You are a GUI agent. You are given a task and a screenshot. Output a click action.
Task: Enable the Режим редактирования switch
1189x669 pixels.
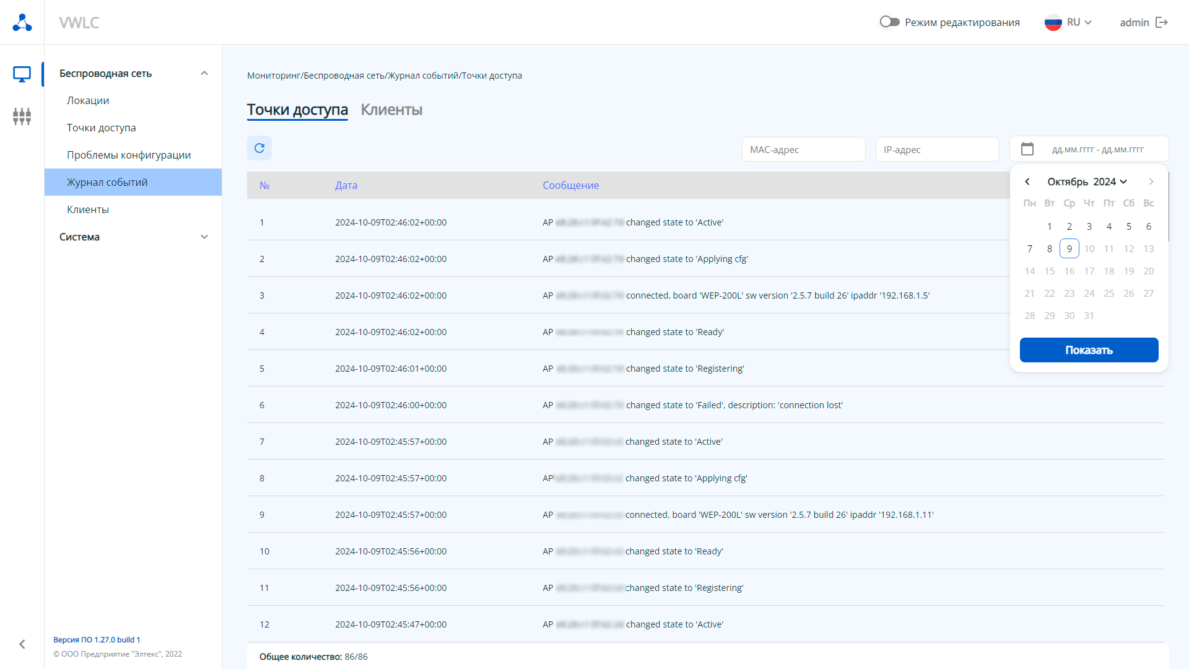tap(889, 22)
